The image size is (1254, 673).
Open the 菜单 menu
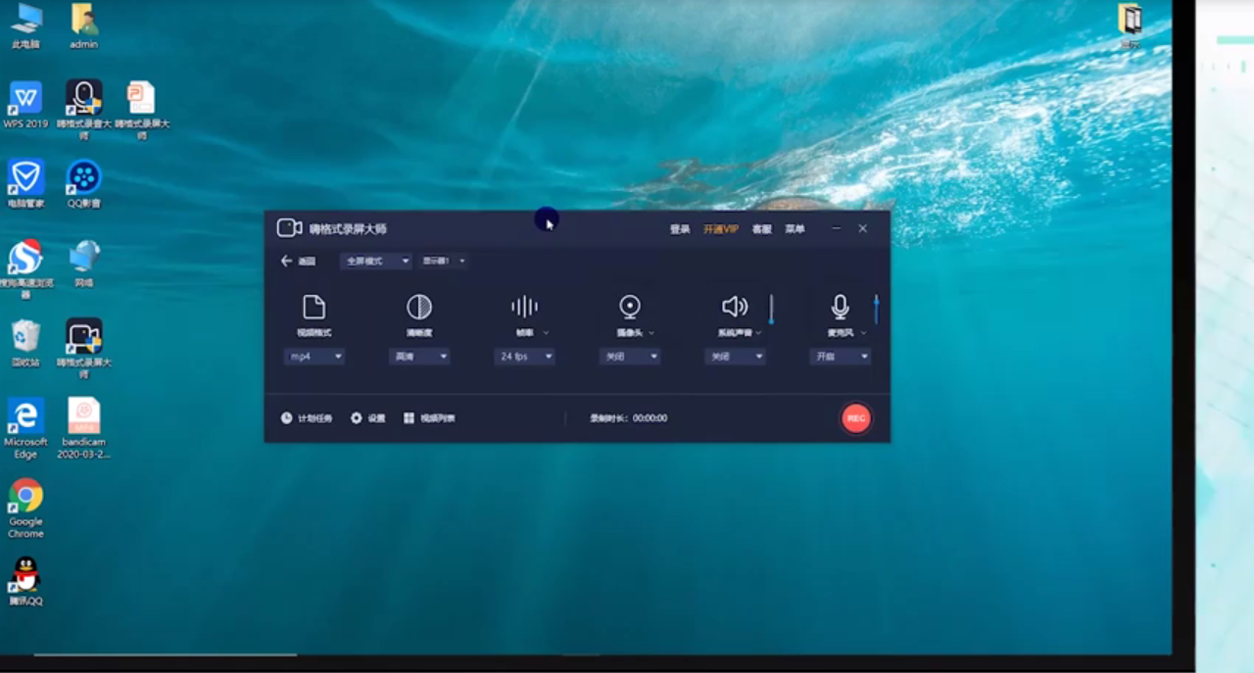(795, 229)
